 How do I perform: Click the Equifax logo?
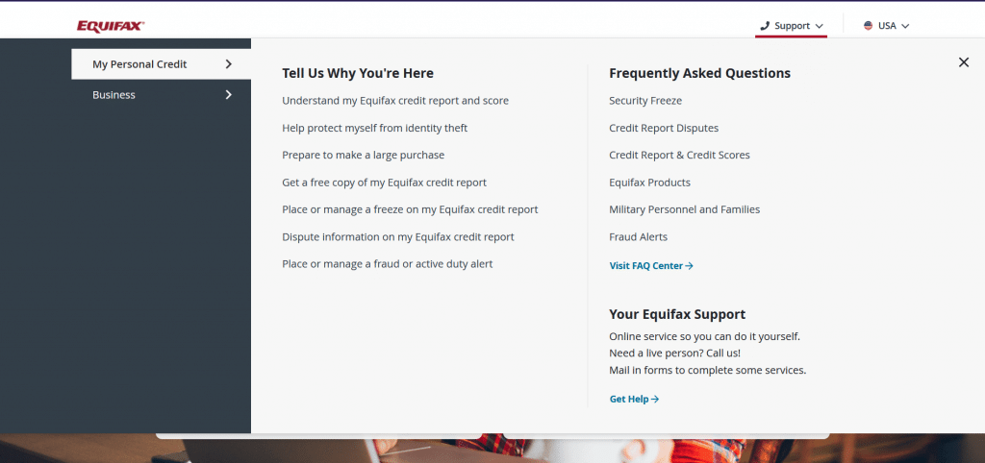point(111,26)
